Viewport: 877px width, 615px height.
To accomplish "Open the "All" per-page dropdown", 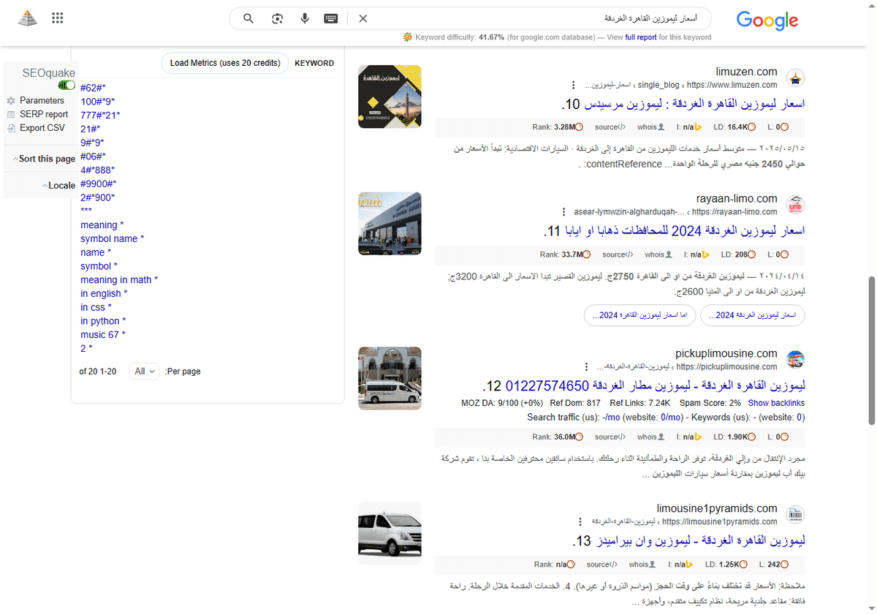I will pyautogui.click(x=144, y=371).
